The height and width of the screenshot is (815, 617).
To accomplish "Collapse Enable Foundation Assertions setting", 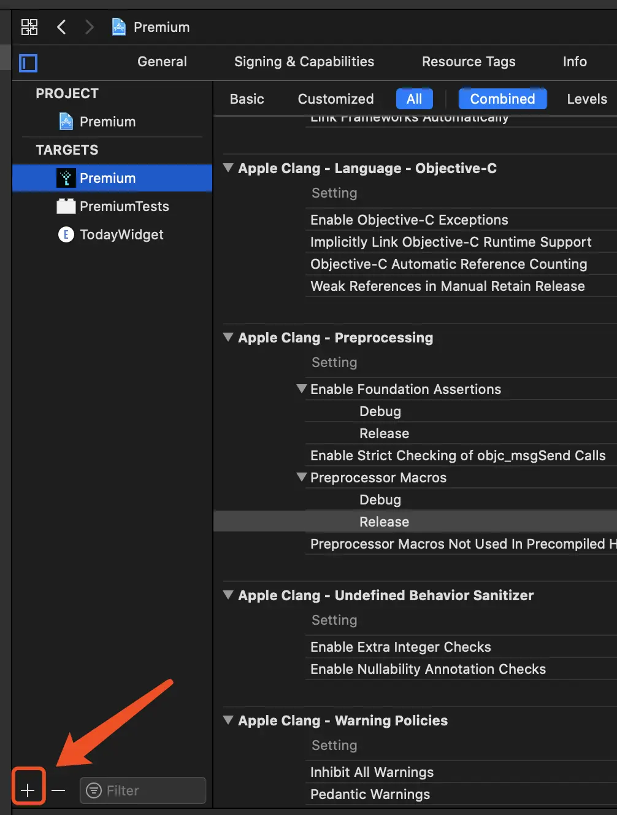I will (301, 388).
